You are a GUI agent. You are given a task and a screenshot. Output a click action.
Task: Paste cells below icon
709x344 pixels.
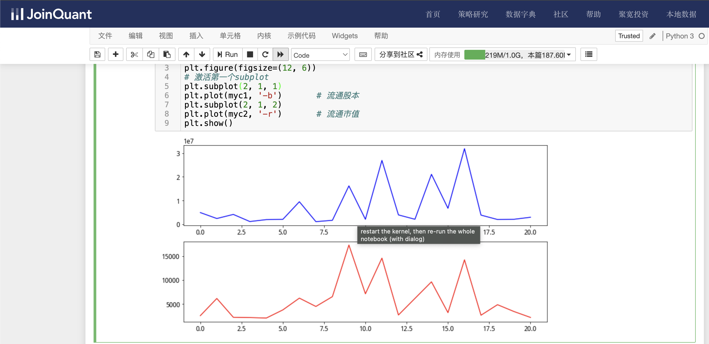tap(167, 54)
